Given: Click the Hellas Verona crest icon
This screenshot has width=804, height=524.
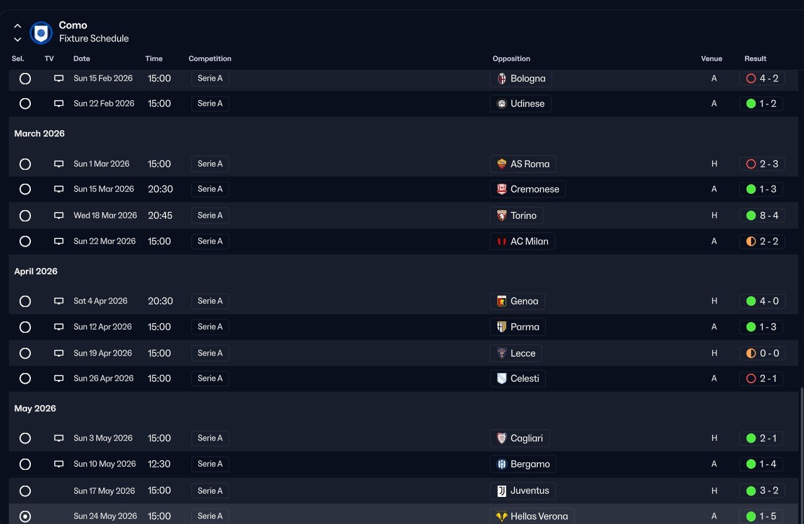Looking at the screenshot, I should (x=502, y=516).
